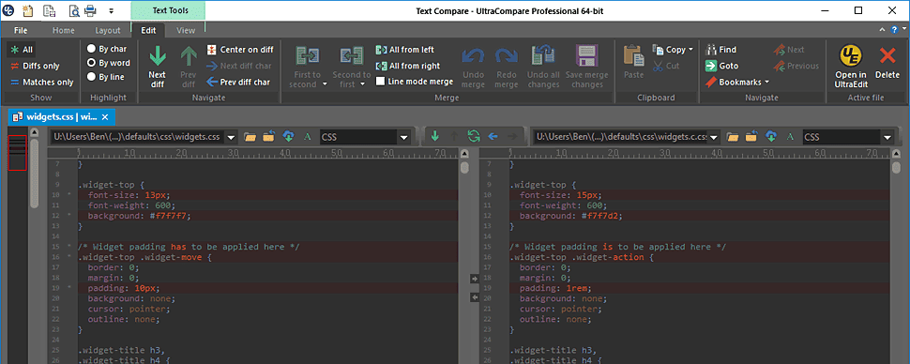Merge All from left
The height and width of the screenshot is (364, 910).
click(x=405, y=50)
